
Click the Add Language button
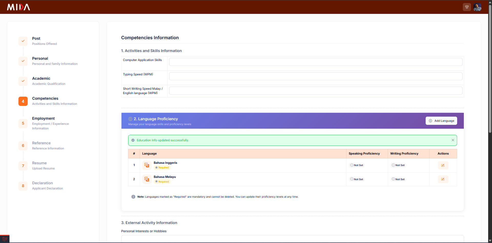point(441,120)
